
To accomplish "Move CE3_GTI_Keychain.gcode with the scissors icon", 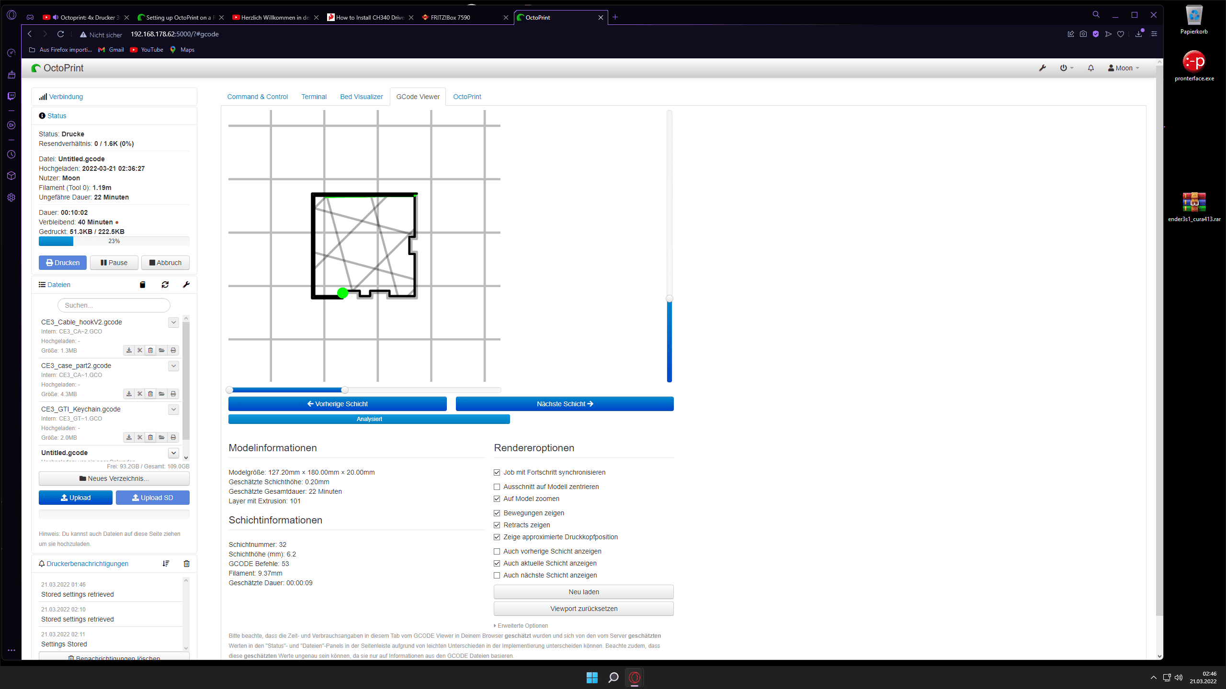I will (140, 437).
